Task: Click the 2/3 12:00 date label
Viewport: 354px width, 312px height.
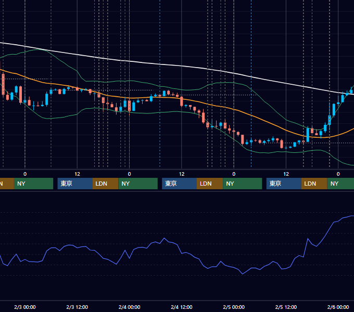Action: click(77, 307)
